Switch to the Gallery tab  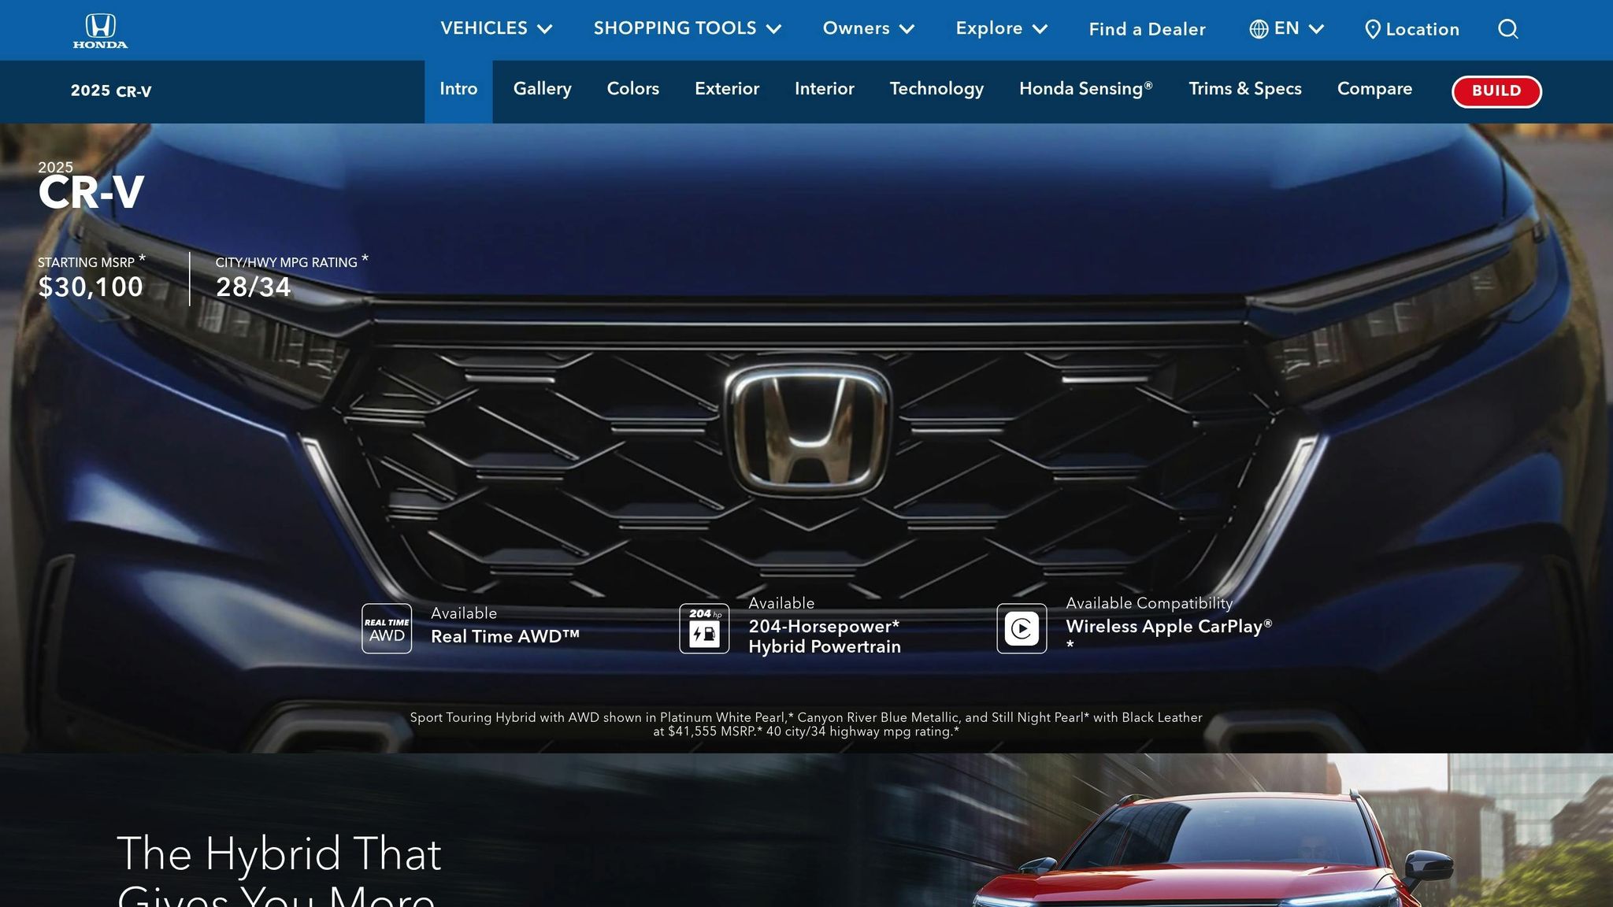pos(543,89)
